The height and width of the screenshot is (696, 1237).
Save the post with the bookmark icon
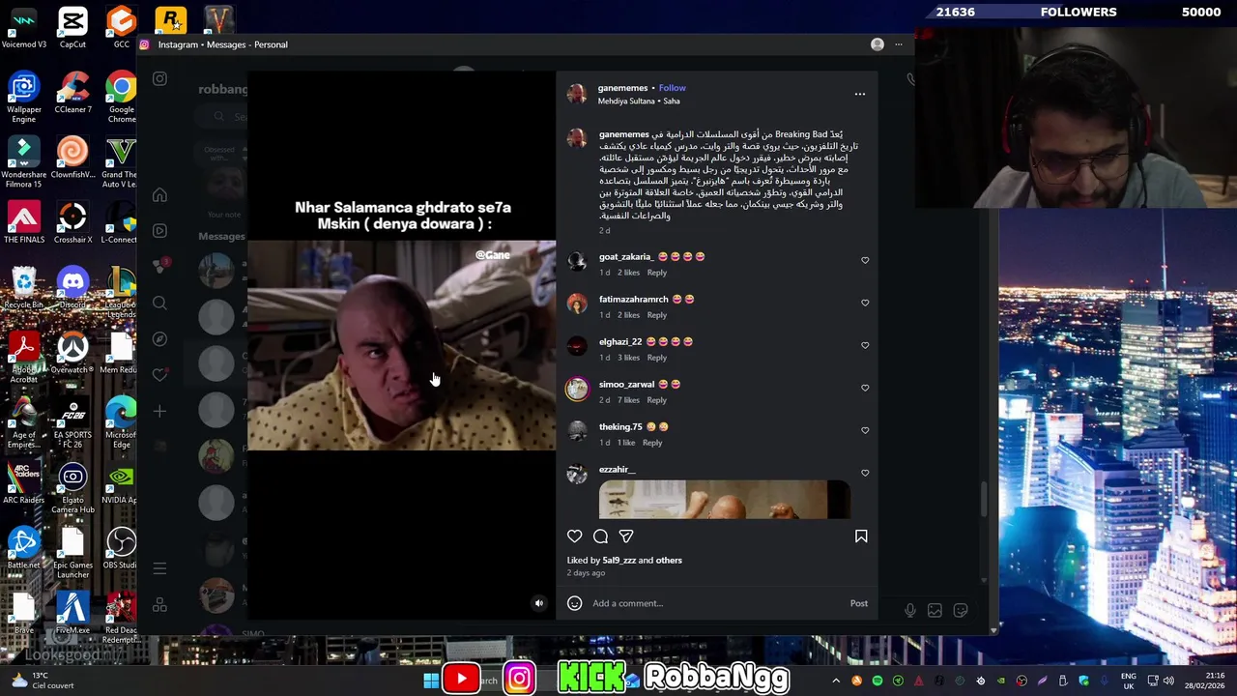pos(861,536)
